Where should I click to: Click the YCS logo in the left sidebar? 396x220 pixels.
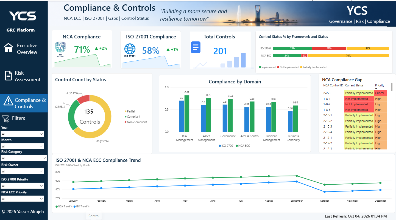pos(23,16)
